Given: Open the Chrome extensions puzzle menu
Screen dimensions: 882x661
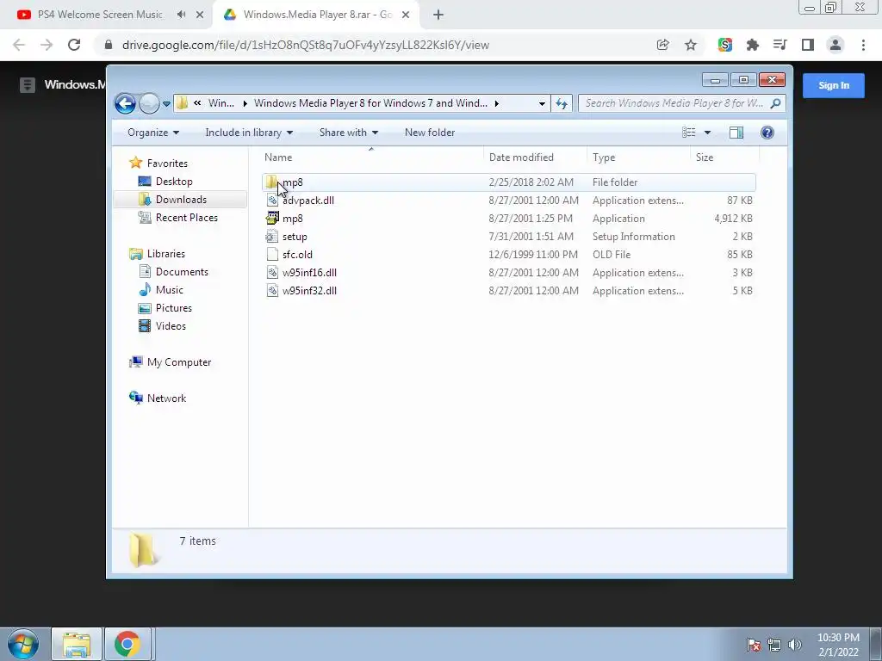Looking at the screenshot, I should (753, 45).
